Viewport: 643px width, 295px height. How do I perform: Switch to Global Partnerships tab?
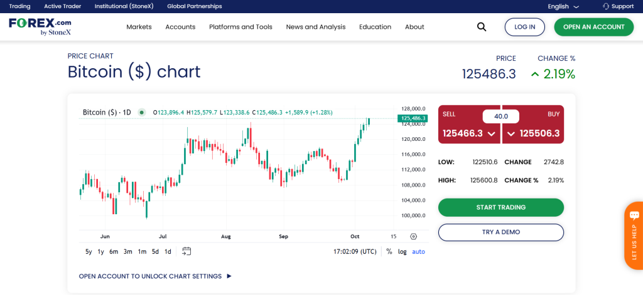pos(195,6)
